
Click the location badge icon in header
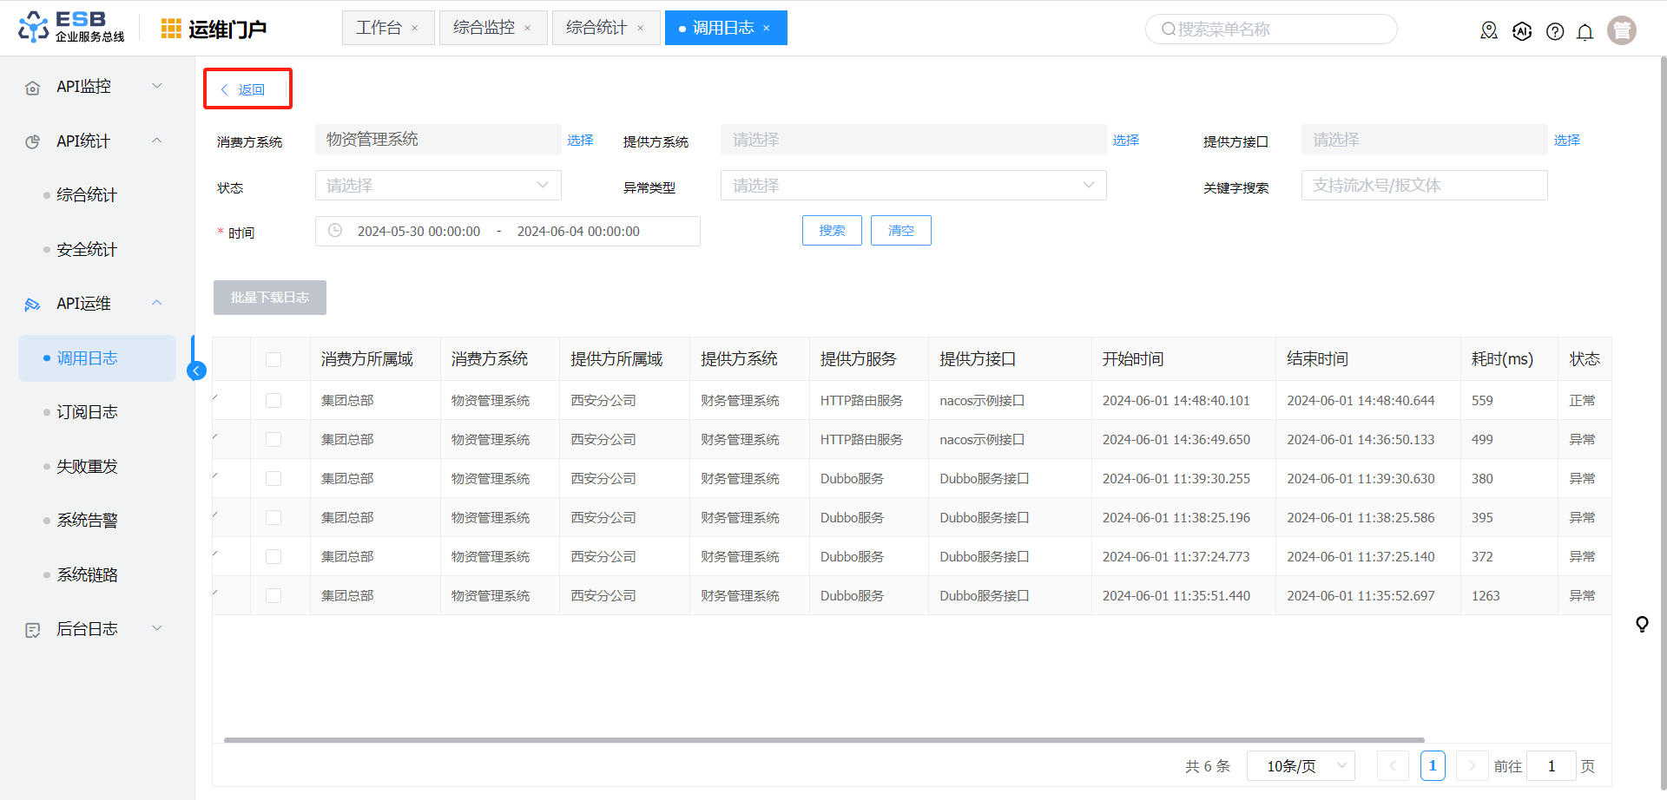point(1489,31)
